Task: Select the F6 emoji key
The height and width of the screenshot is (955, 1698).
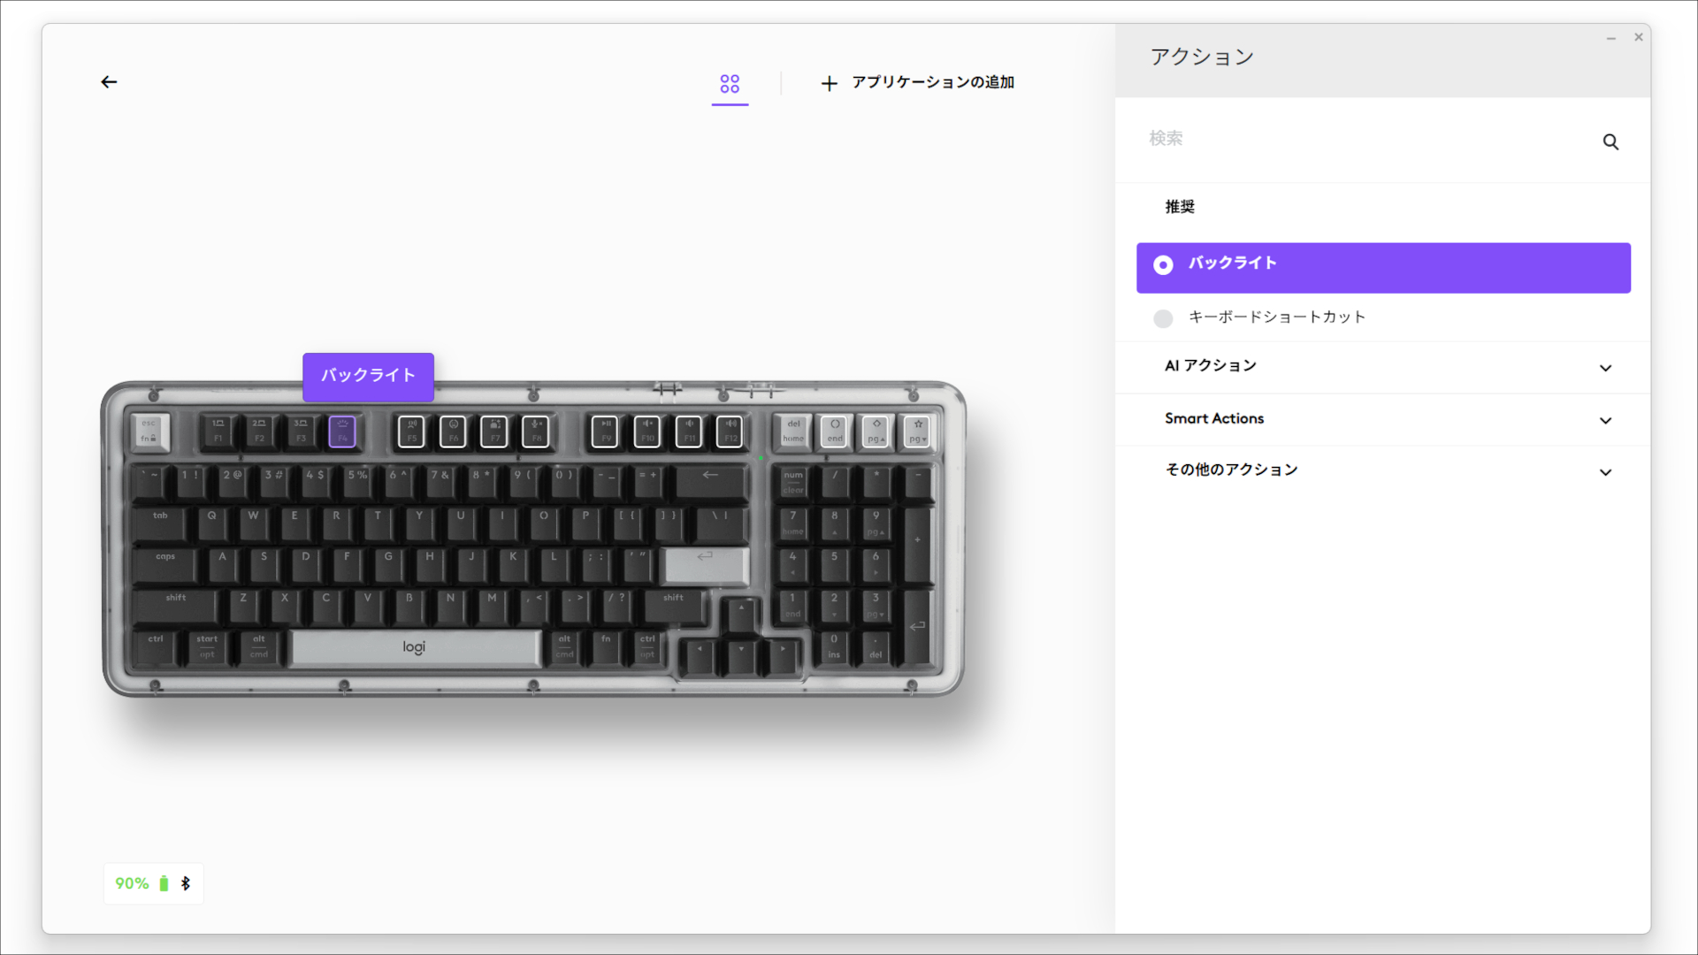Action: 453,432
